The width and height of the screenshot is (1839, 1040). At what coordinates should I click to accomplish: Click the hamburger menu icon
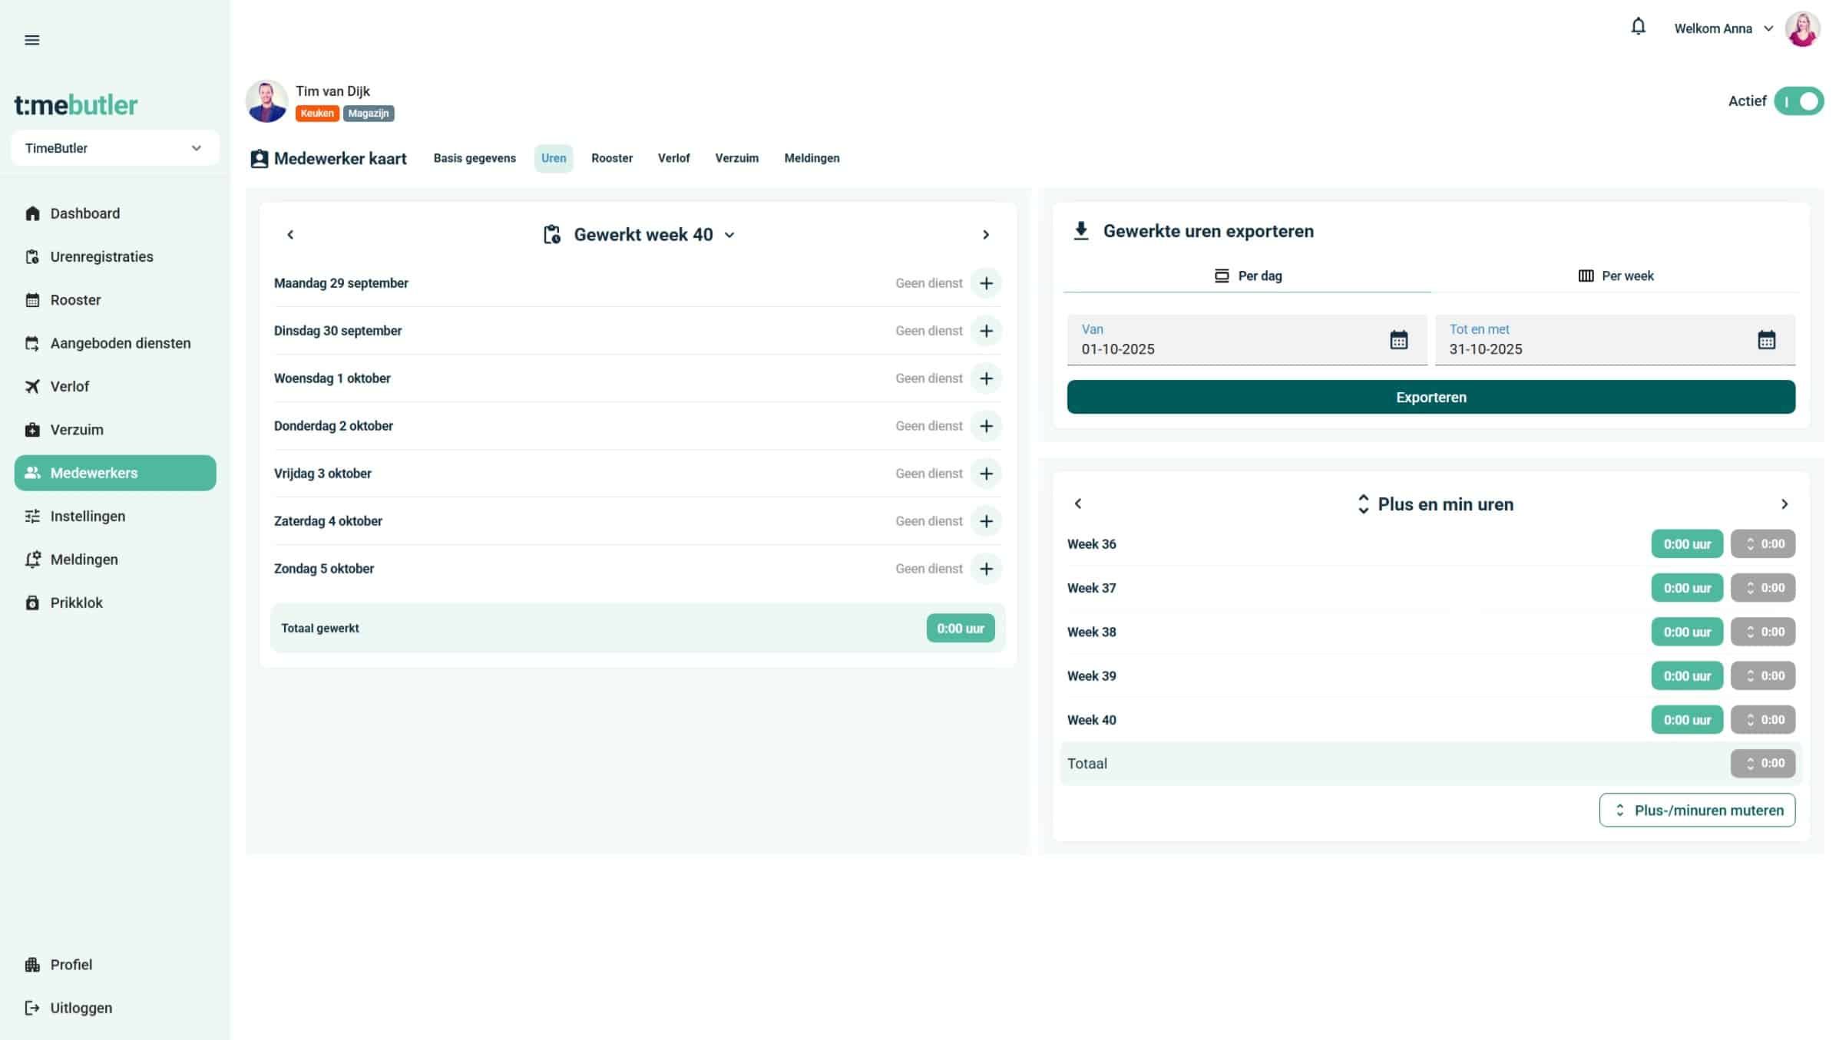(31, 40)
